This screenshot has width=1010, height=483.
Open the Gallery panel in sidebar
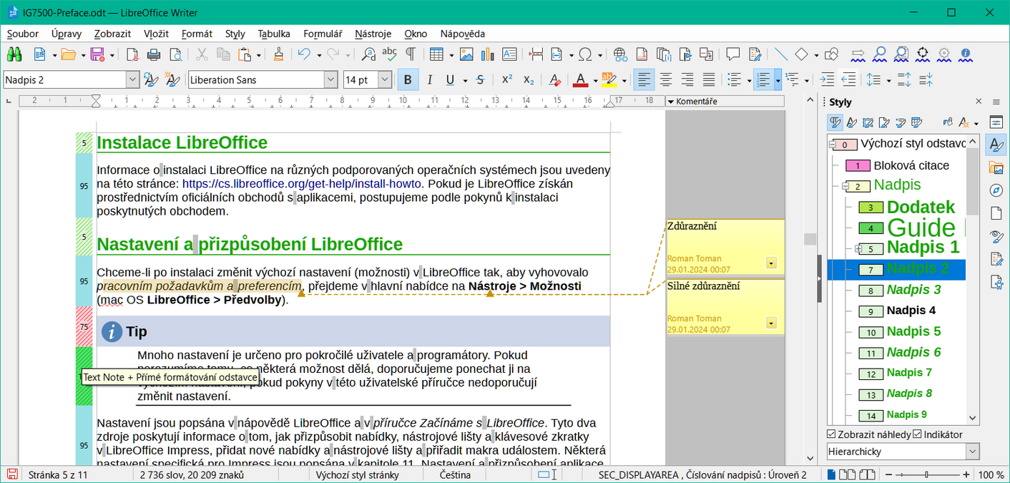pyautogui.click(x=996, y=167)
